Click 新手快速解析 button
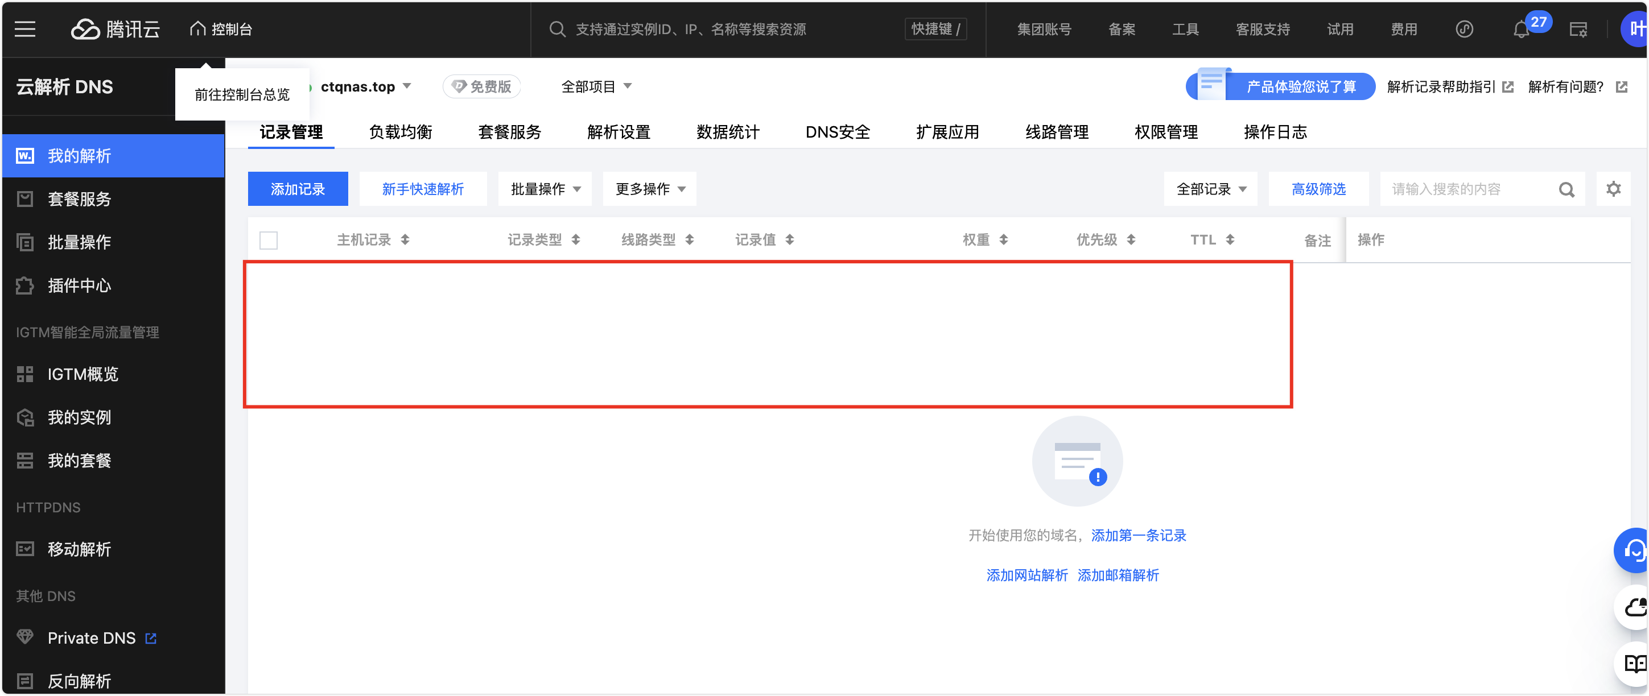This screenshot has width=1649, height=696. click(422, 189)
